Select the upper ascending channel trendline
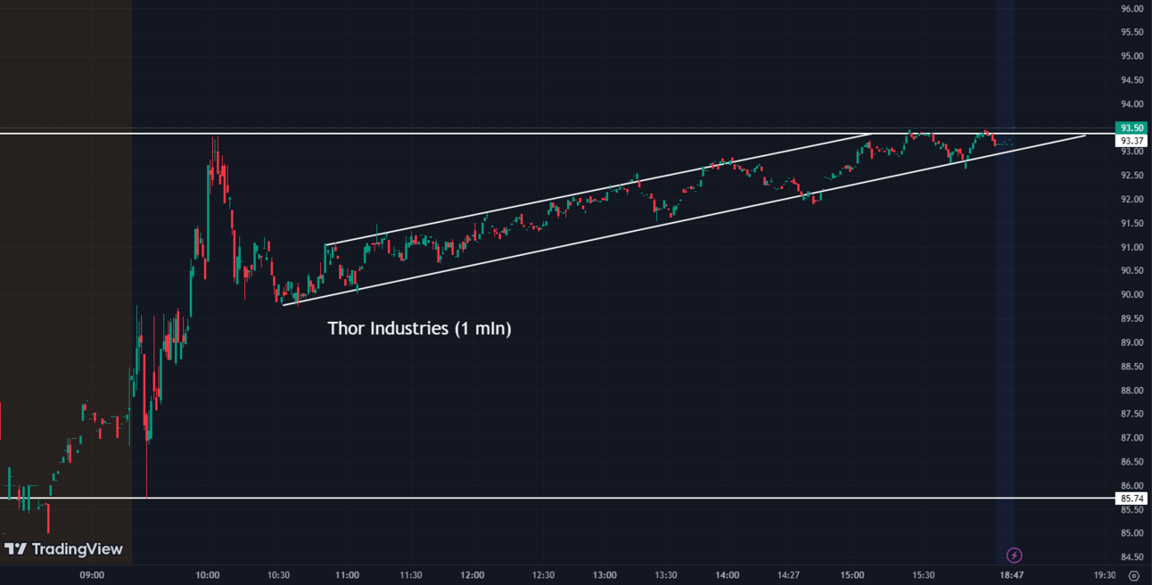Viewport: 1152px width, 585px height. pyautogui.click(x=597, y=189)
